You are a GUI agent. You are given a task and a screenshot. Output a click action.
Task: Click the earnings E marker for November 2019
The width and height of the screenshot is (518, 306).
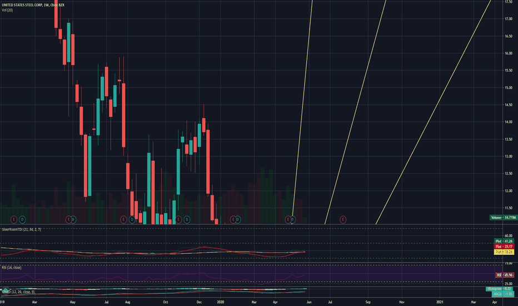pyautogui.click(x=178, y=219)
